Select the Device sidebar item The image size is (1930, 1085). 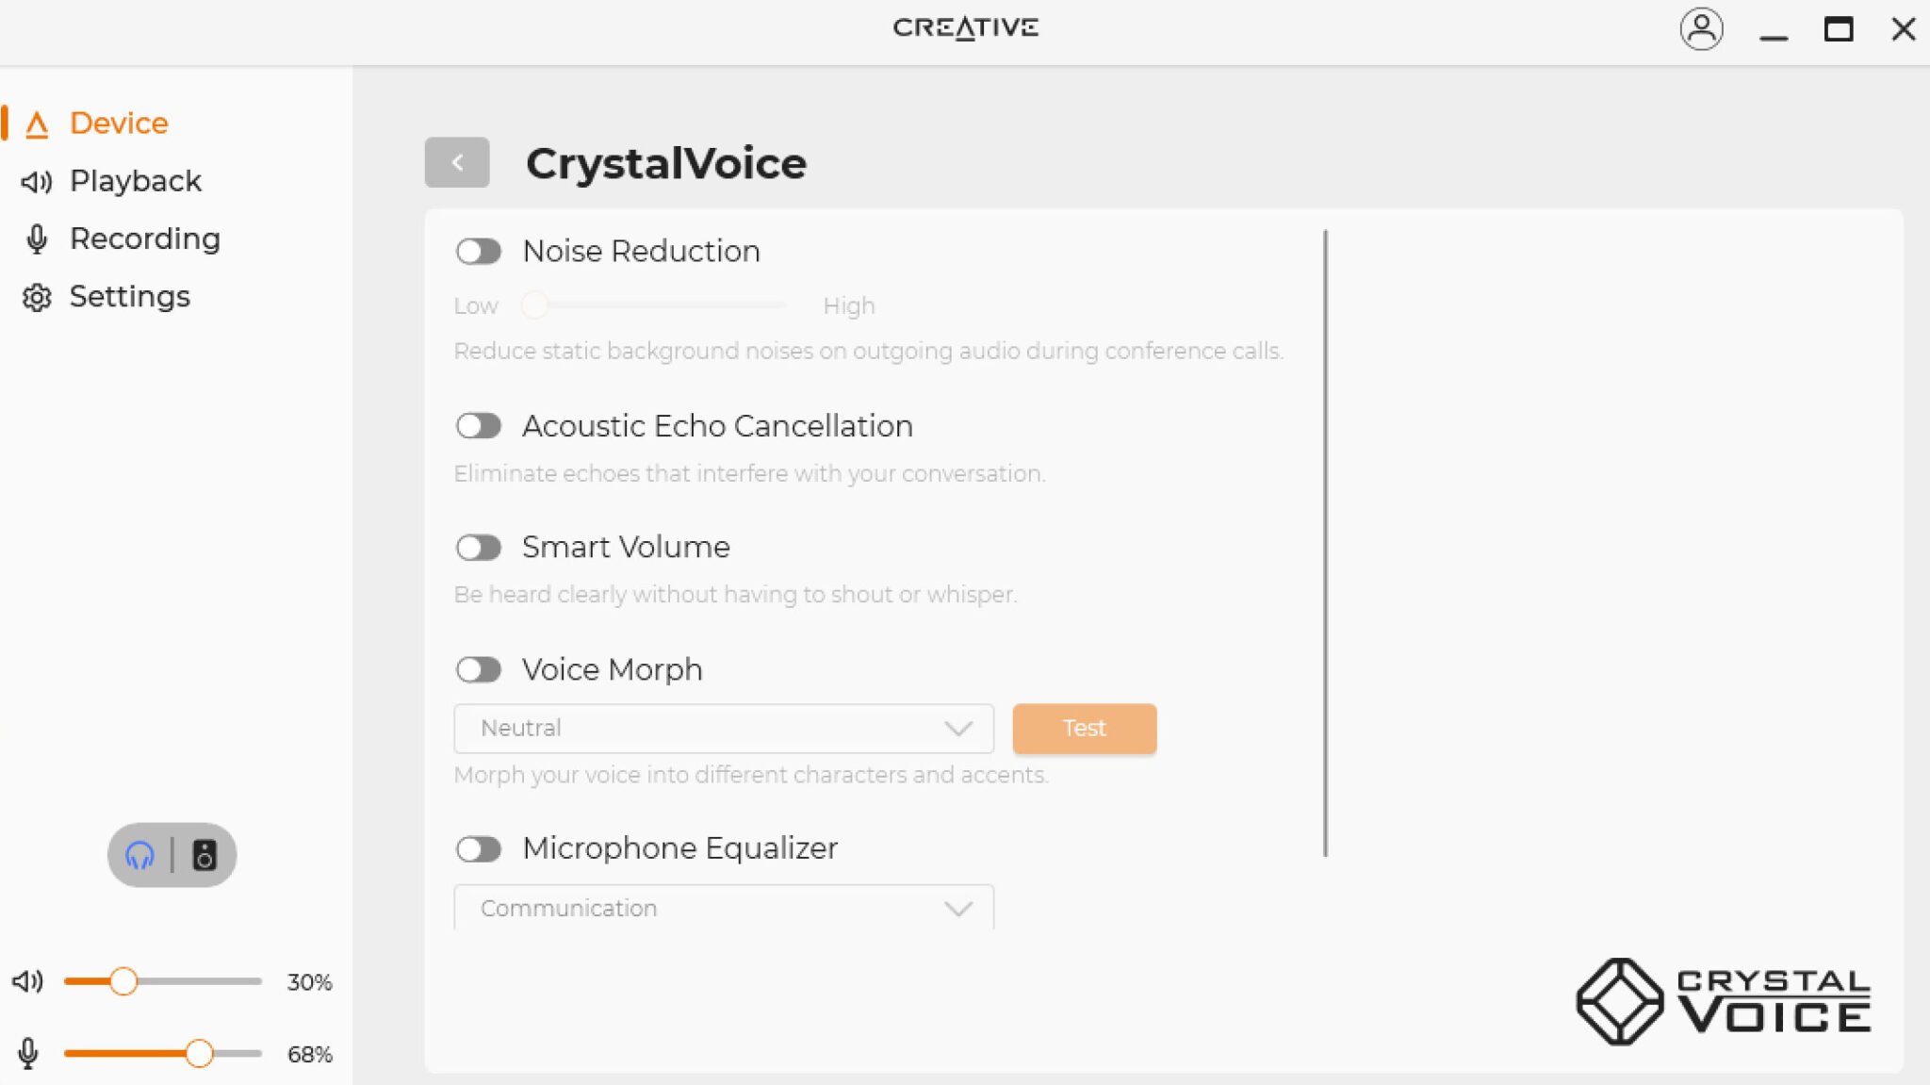pos(119,123)
